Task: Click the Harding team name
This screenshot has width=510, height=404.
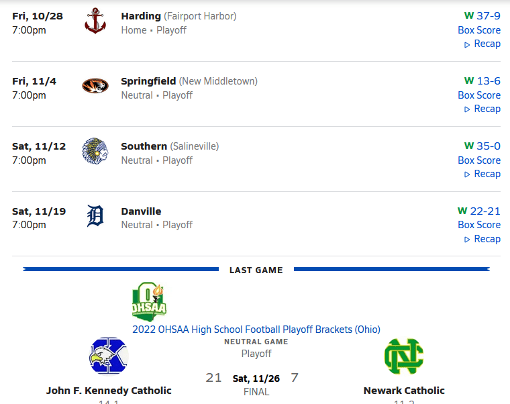Action: pos(141,16)
